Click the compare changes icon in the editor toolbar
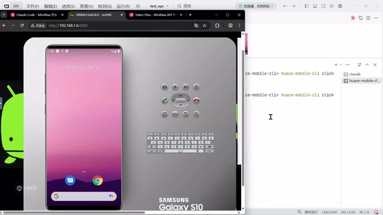This screenshot has height=215, width=383. [360, 18]
